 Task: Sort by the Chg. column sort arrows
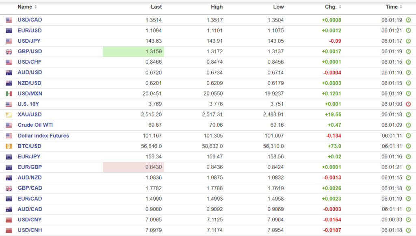340,7
